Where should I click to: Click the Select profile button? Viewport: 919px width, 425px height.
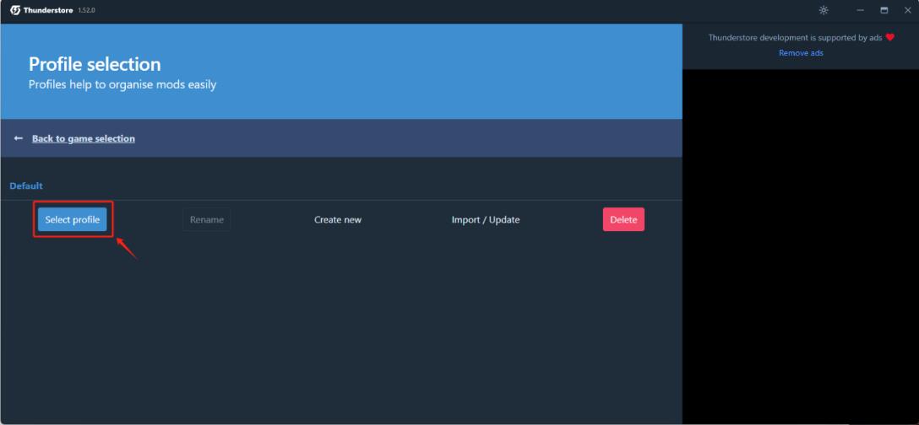tap(72, 219)
